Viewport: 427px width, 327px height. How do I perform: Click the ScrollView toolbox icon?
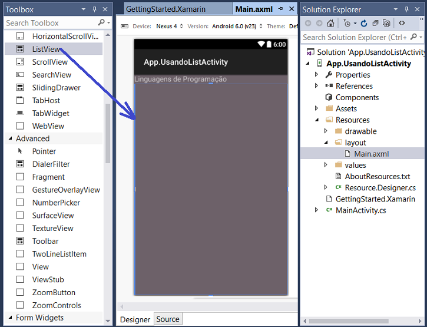click(20, 62)
